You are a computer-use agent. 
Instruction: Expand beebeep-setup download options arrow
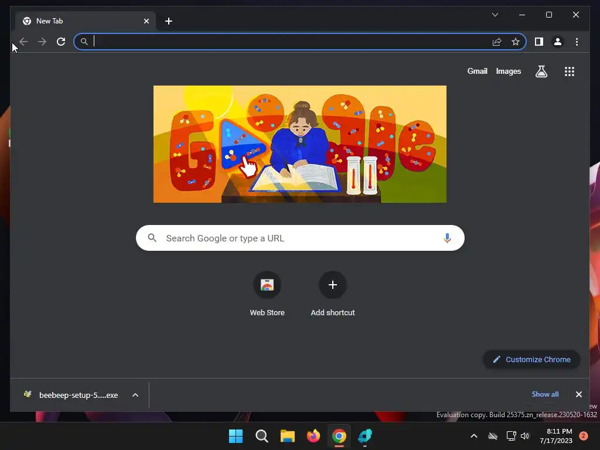click(135, 395)
